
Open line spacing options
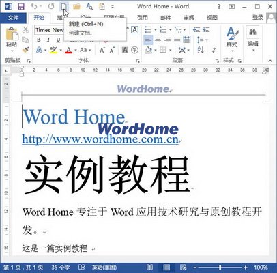(x=202, y=40)
